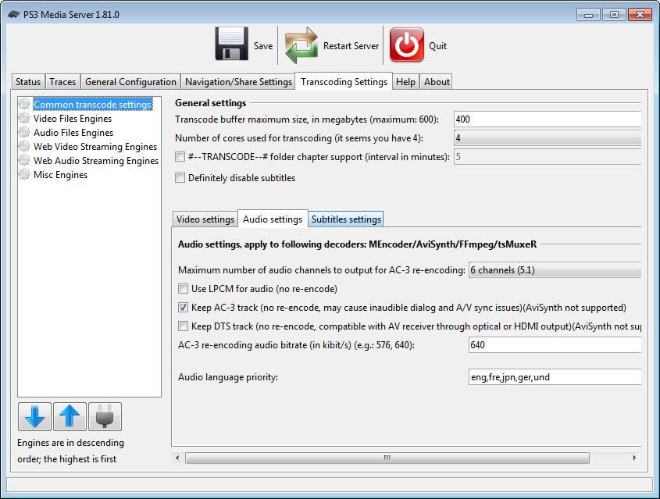Enable TRANSCODE folder chapter support checkbox
660x499 pixels.
click(x=180, y=157)
